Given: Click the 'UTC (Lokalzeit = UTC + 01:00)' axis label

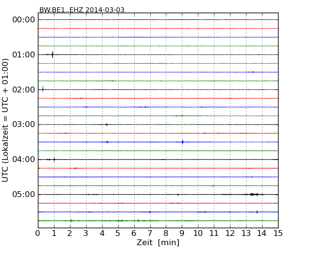Looking at the screenshot, I should 5,120.
